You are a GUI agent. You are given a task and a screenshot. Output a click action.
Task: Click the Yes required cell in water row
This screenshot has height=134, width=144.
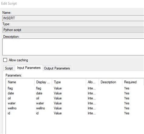(127, 103)
